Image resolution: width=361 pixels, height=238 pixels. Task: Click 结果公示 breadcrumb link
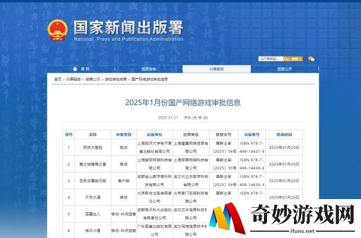(x=93, y=79)
